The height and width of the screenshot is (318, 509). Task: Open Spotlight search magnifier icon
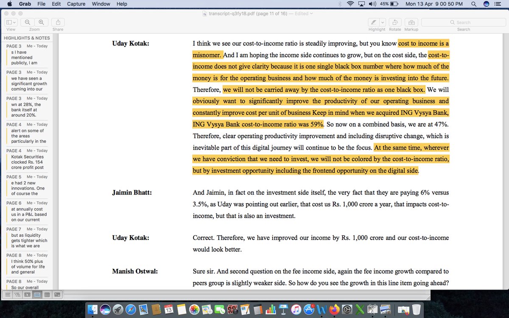click(474, 4)
